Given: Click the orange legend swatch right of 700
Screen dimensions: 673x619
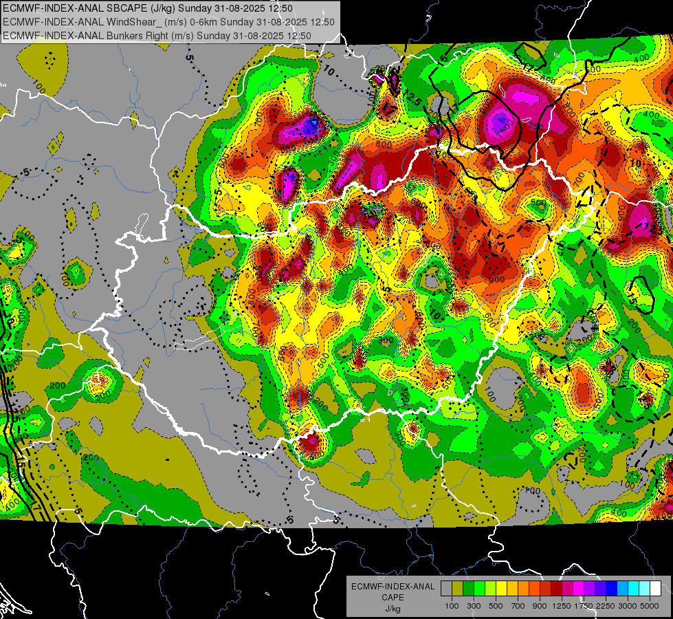Looking at the screenshot, I should coord(524,589).
